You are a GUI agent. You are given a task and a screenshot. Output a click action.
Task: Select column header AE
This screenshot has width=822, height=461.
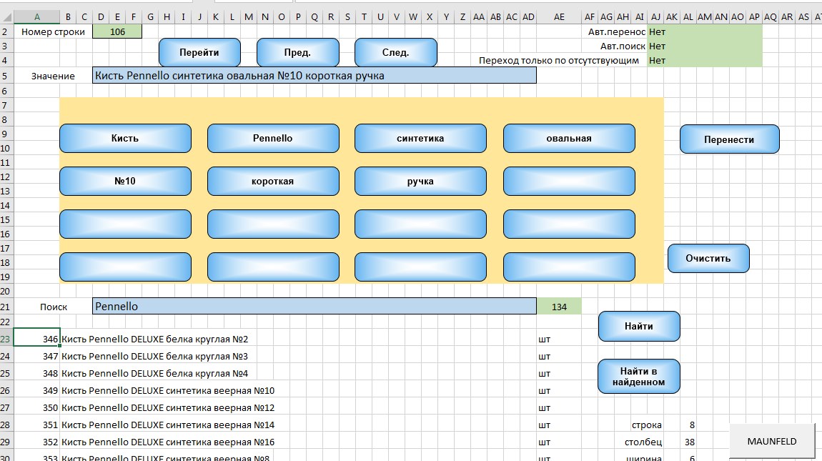point(559,17)
